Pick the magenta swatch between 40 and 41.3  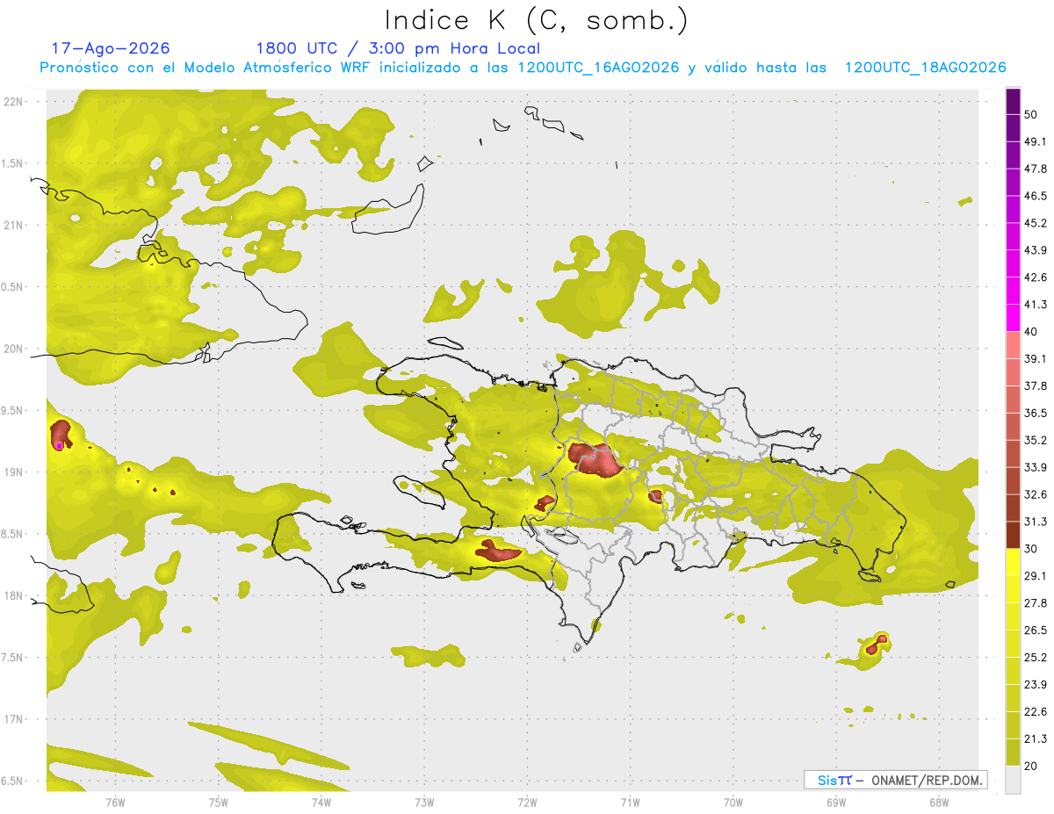click(1013, 318)
